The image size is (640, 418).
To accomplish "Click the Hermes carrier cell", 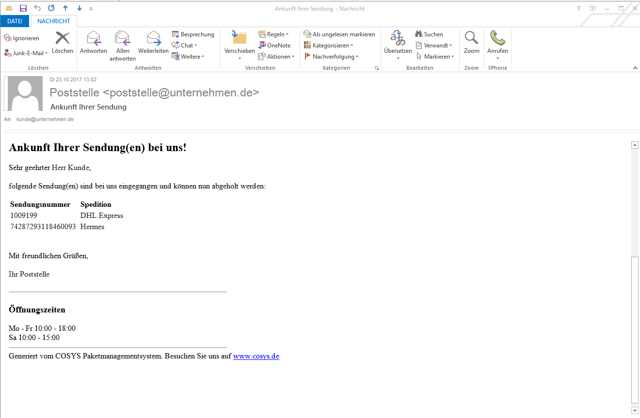I will (x=92, y=227).
